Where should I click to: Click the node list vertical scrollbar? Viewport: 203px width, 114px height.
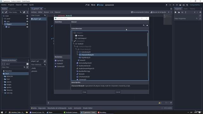coord(147,39)
